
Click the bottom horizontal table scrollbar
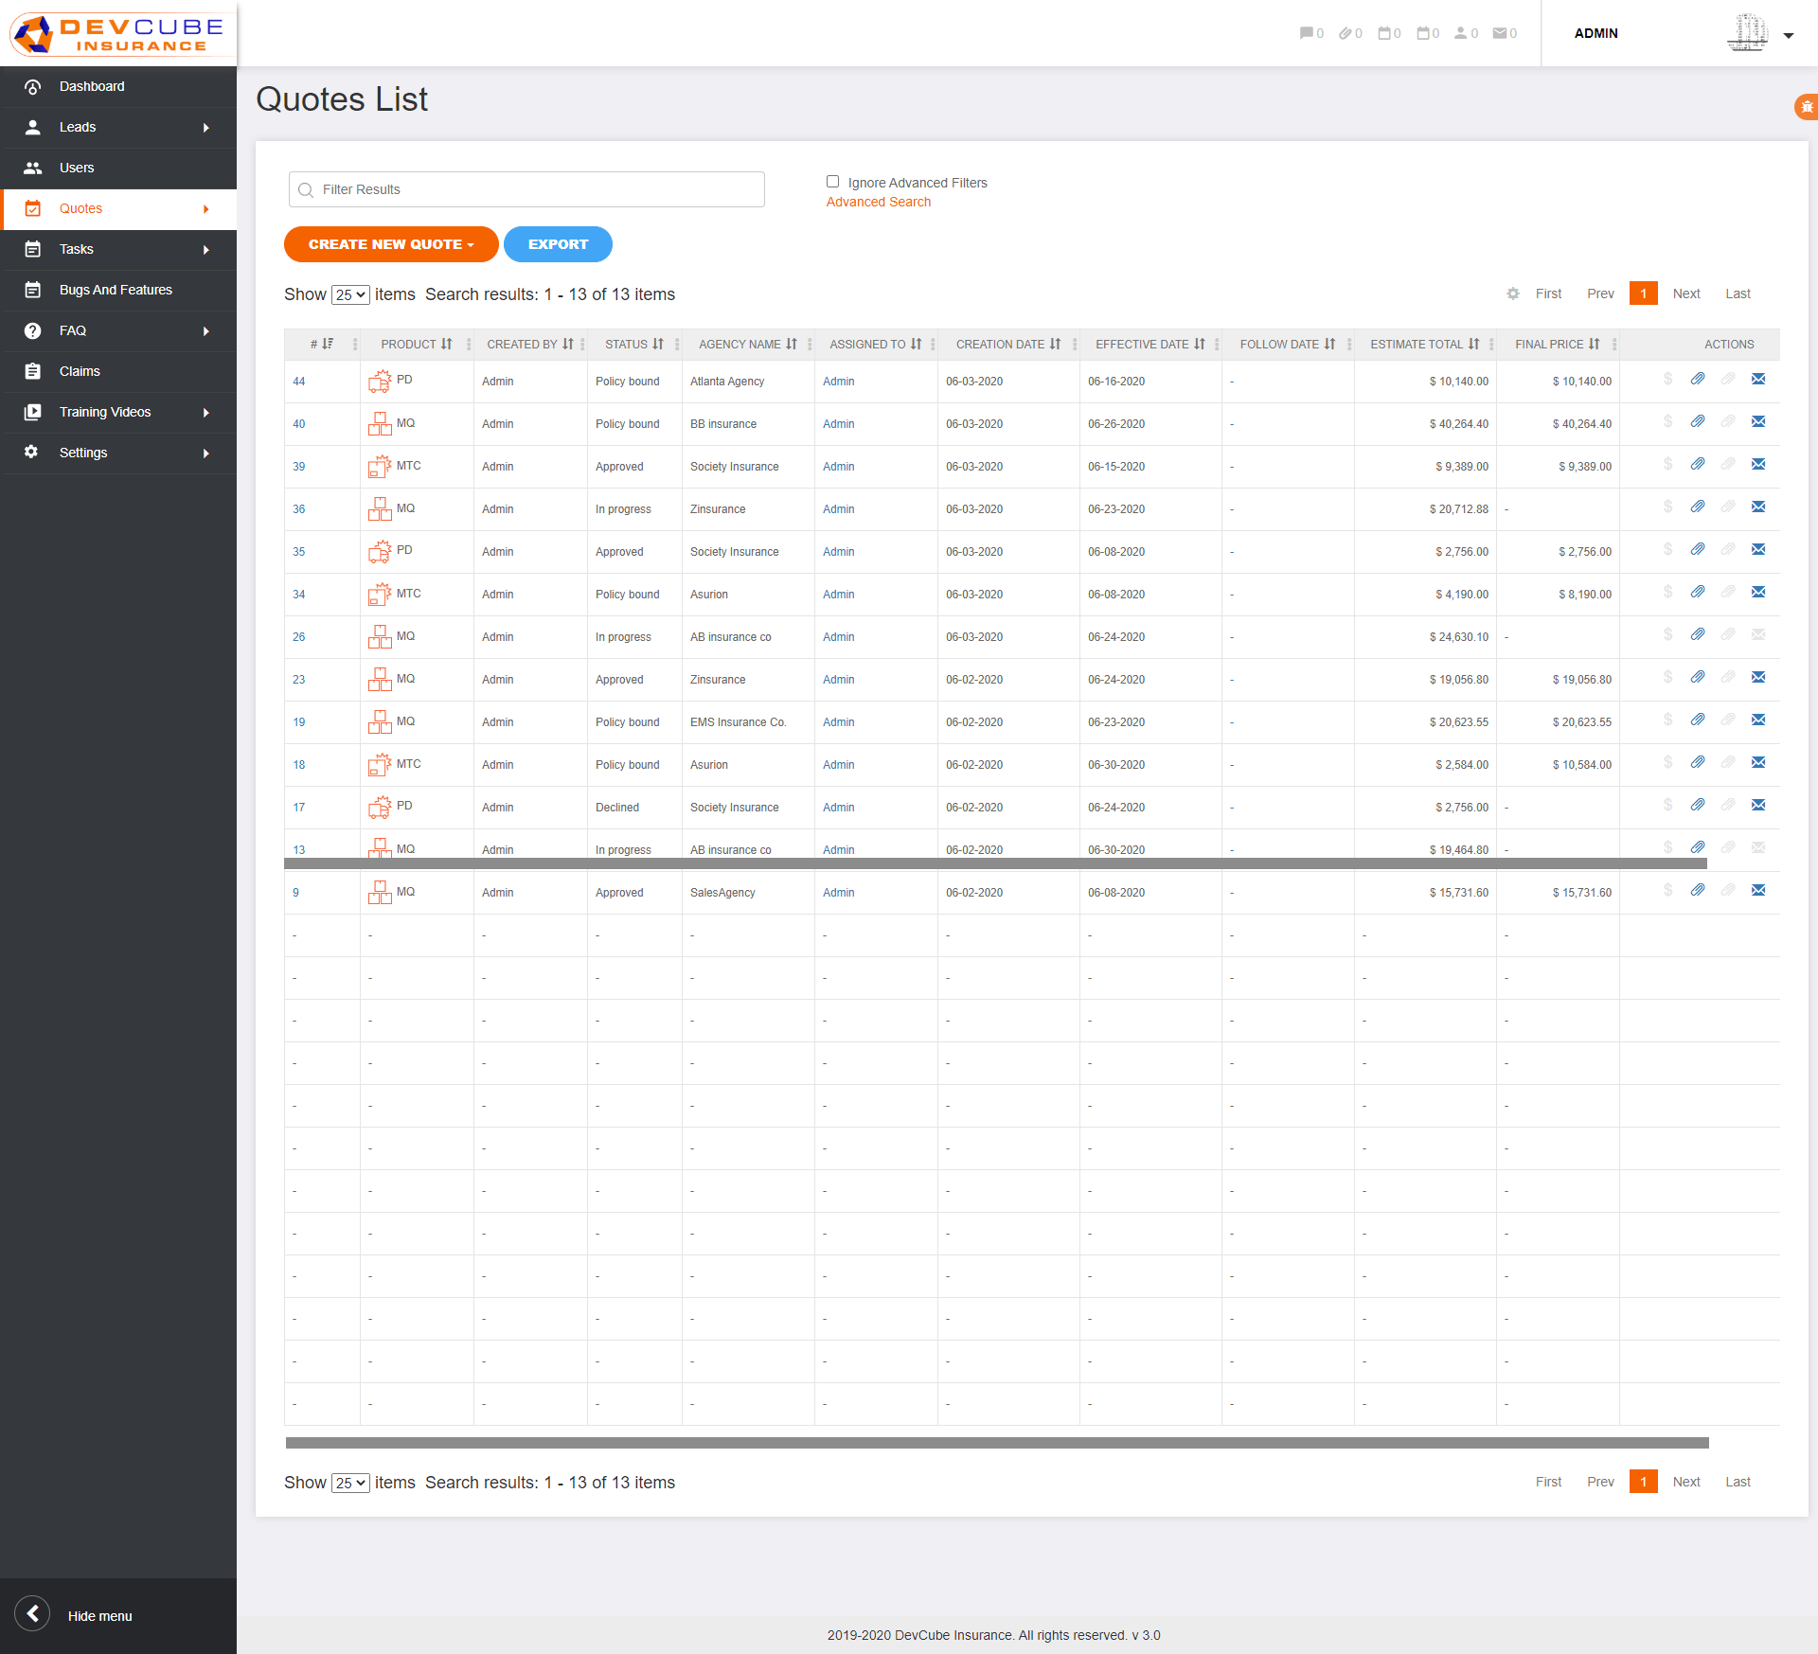point(996,1443)
